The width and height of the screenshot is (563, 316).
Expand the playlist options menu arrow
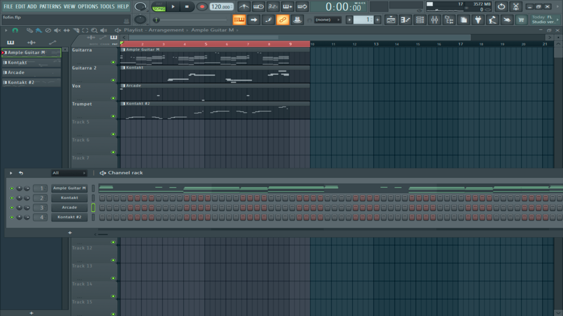[6, 30]
